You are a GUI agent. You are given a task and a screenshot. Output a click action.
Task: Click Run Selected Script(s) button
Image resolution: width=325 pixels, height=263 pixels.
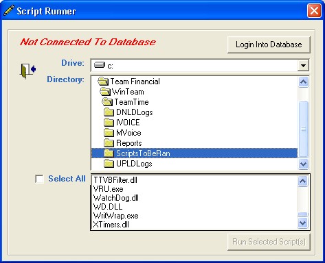point(269,242)
